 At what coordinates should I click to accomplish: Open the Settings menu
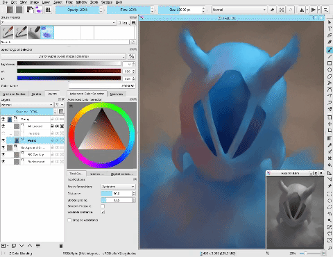point(107,2)
